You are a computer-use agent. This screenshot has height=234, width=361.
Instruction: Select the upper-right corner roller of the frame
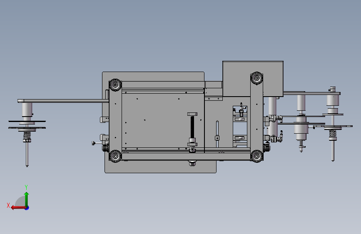pyautogui.click(x=256, y=78)
